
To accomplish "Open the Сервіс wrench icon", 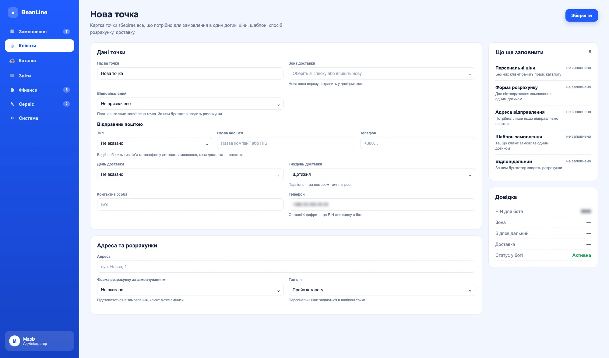I will (x=12, y=104).
